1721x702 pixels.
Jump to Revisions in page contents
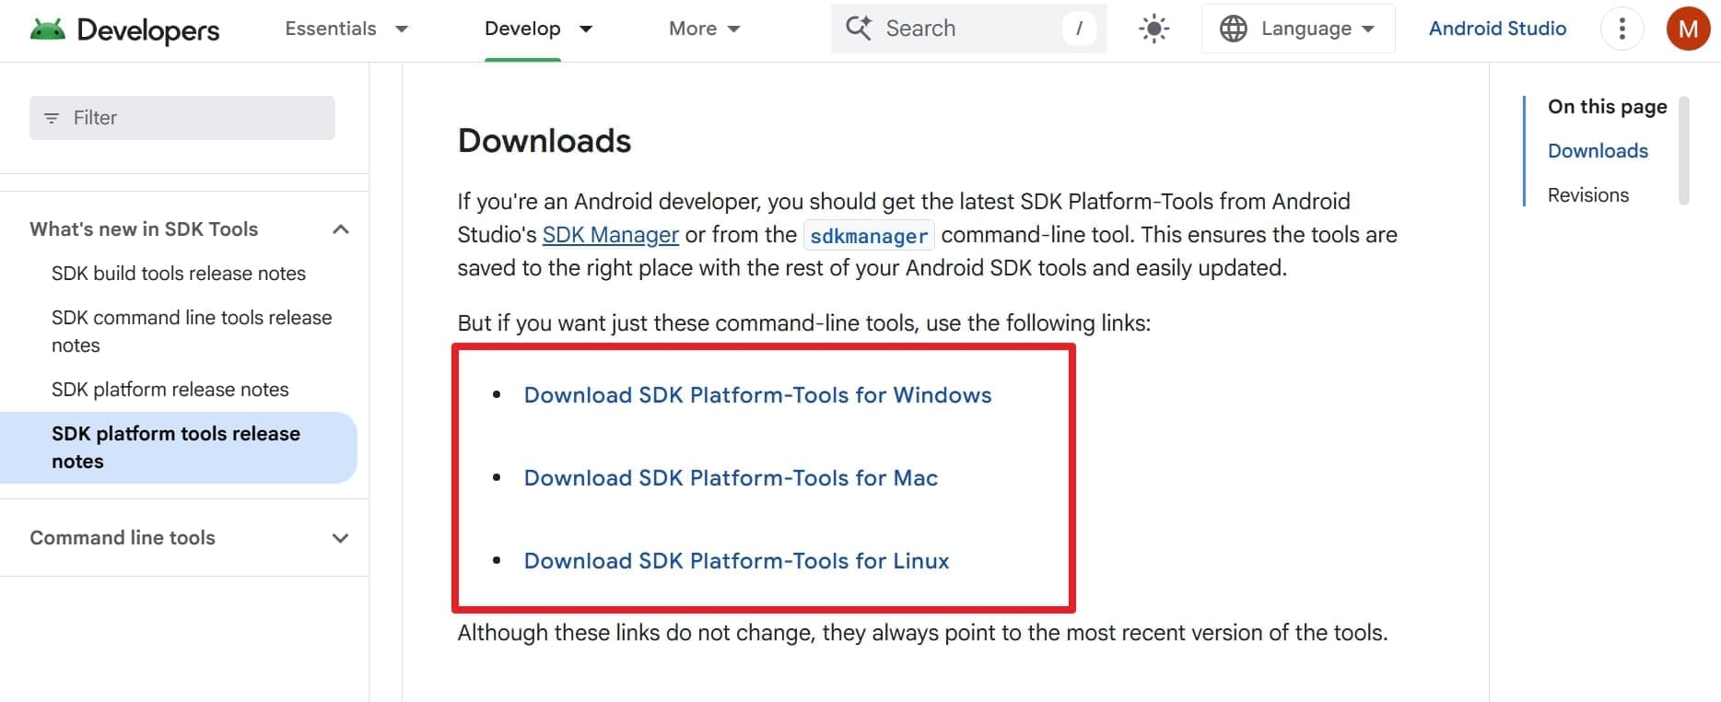(x=1587, y=195)
